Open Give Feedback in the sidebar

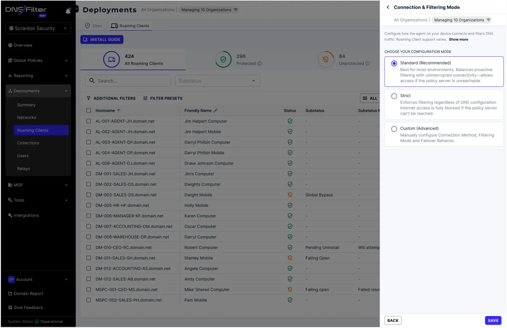pos(26,307)
